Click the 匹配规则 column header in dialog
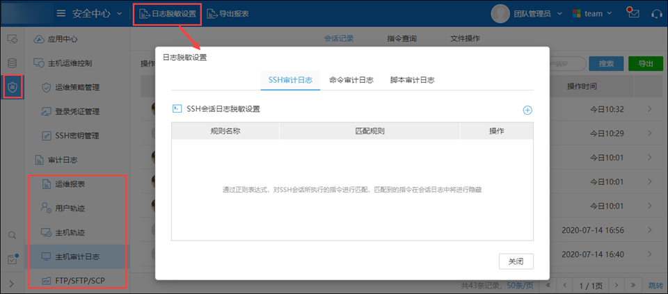The width and height of the screenshot is (668, 294). (369, 131)
